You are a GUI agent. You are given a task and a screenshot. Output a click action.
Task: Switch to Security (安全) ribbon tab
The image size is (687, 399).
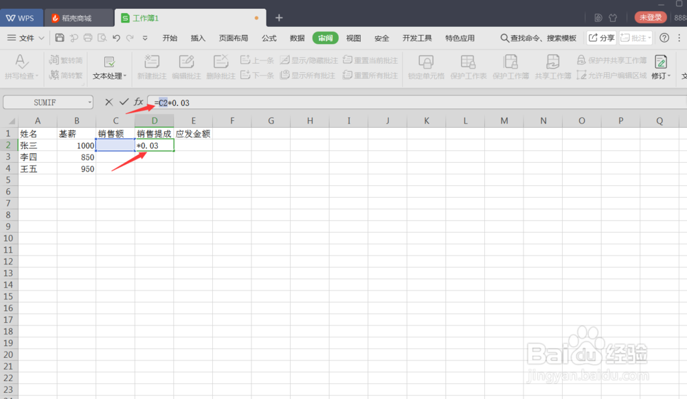(381, 38)
